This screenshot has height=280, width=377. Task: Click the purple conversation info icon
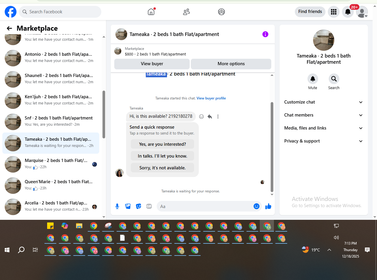tap(265, 34)
